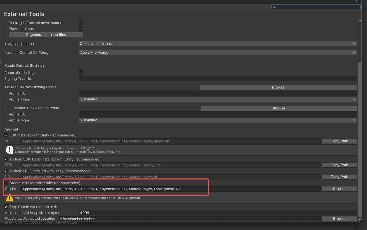Click Regenerate project files button
This screenshot has width=367, height=230.
pos(46,35)
